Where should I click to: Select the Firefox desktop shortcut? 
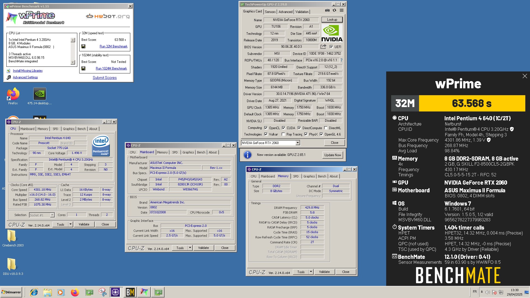[13, 96]
